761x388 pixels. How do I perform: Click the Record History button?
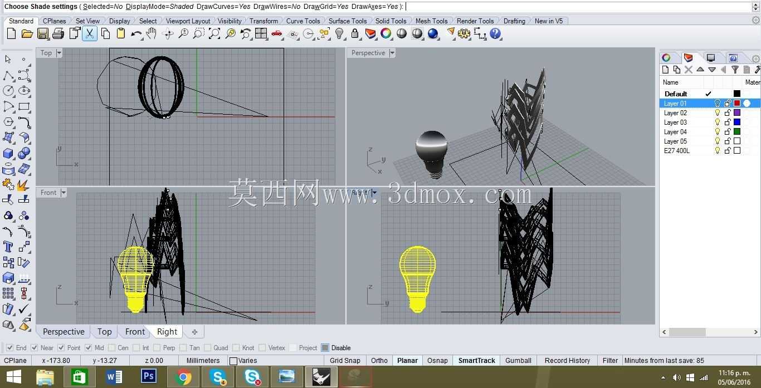tap(567, 361)
